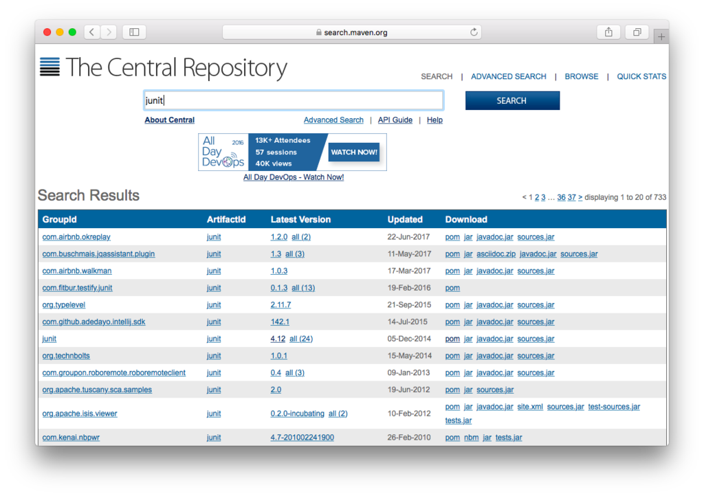The image size is (704, 496).
Task: Download test-sources.jar for org.apache.isis.viewer
Action: click(614, 407)
